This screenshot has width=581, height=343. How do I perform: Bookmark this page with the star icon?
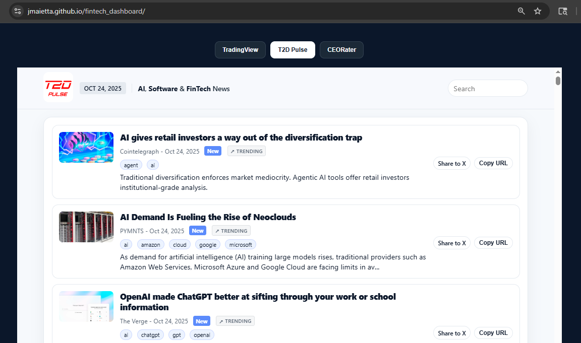click(x=537, y=11)
